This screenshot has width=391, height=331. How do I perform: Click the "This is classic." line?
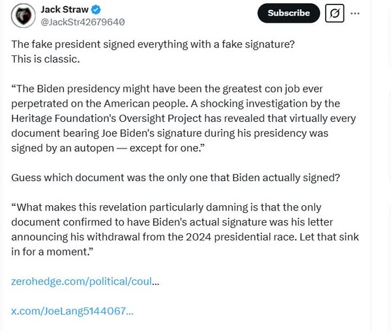tap(46, 59)
